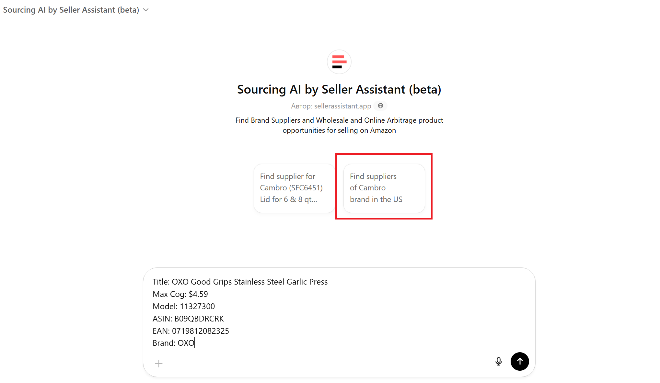Screen dimensions: 660x383
Task: Click the plus attachment icon in the composer
Action: [159, 364]
